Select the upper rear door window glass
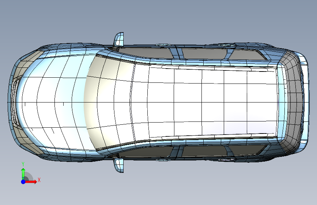317x205 pixels. [x=204, y=54]
